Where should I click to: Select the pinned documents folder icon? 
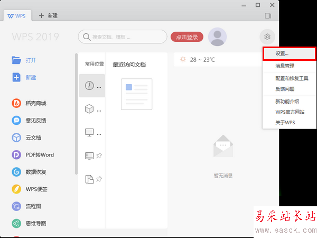point(89,179)
